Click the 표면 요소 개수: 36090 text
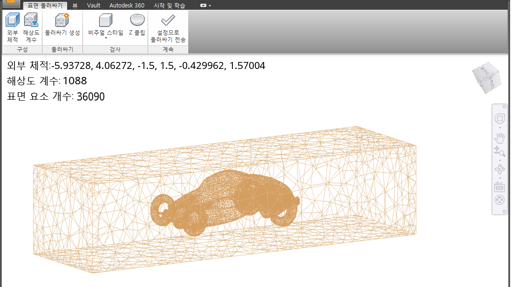 (x=56, y=96)
